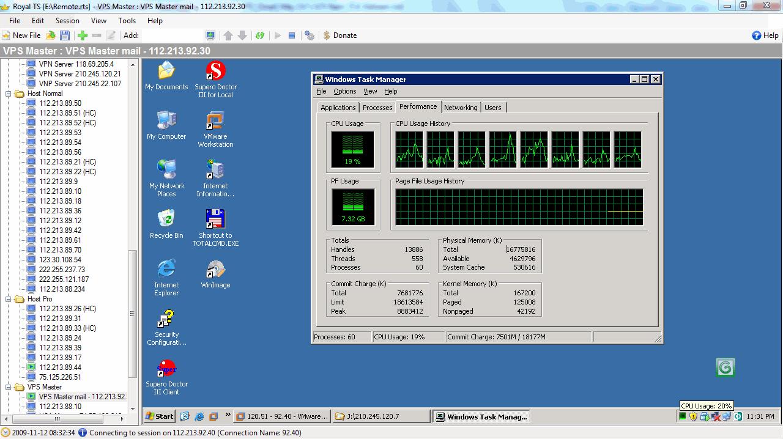Open the Session menu in Royal TS
This screenshot has width=783, height=439.
(67, 20)
